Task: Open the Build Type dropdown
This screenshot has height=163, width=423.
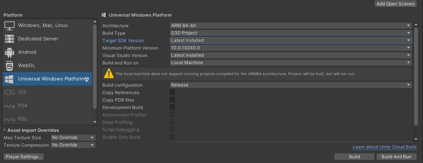Action: [x=291, y=33]
